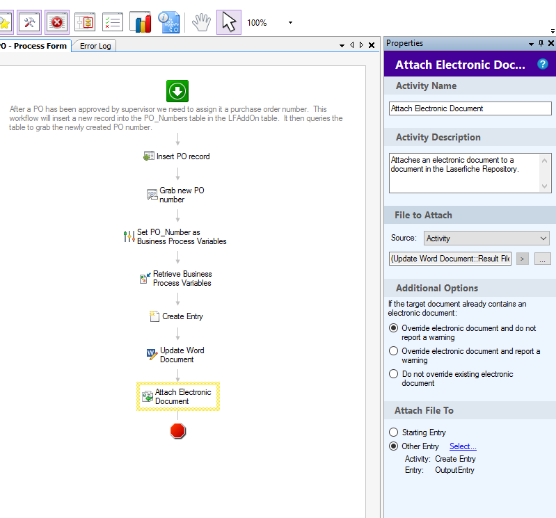
Task: Toggle the Properties pane pin
Action: tap(541, 43)
